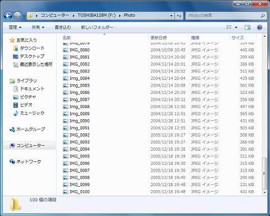The width and height of the screenshot is (270, 216).
Task: Select the file name Img_0089
Action: (x=80, y=114)
